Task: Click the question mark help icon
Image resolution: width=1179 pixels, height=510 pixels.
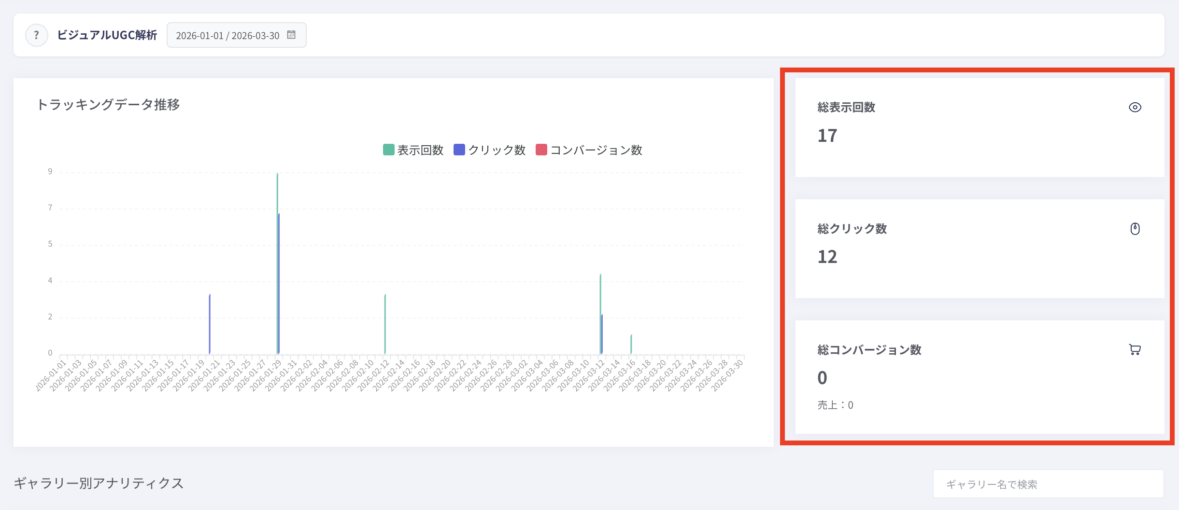Action: [36, 35]
